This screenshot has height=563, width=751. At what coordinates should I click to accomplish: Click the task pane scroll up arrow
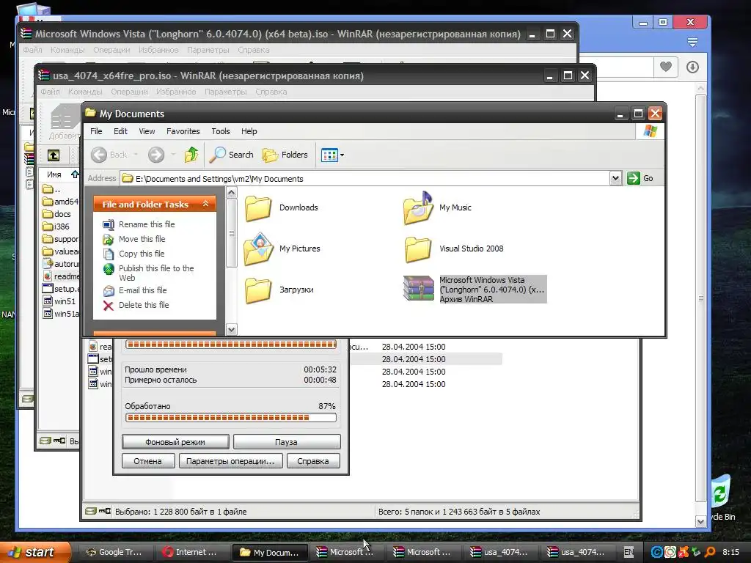(x=231, y=193)
